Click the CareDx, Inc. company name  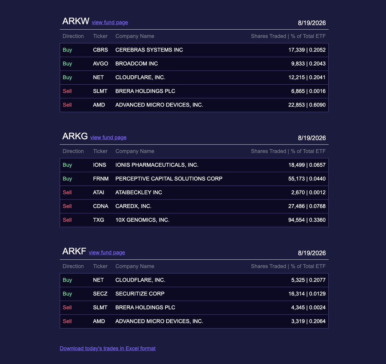133,206
